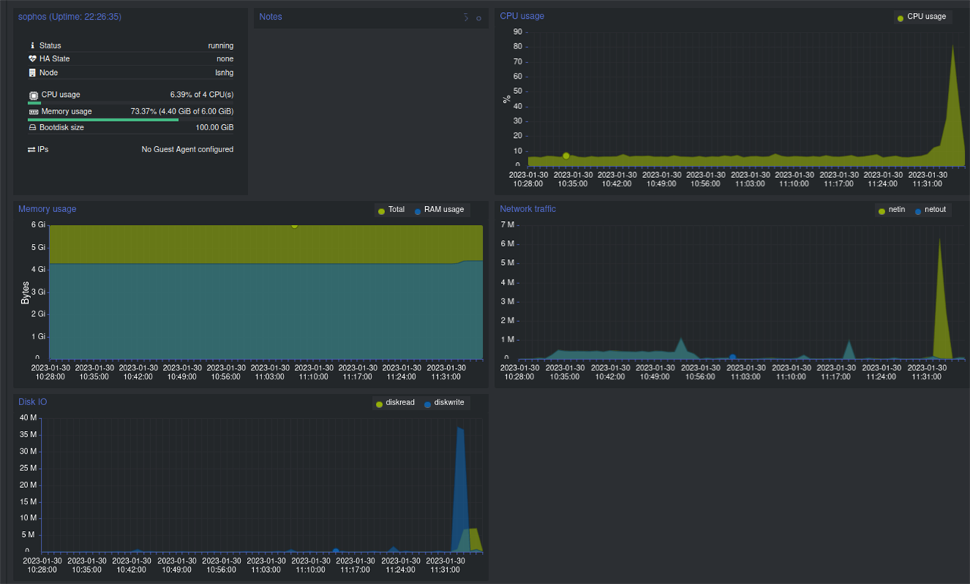Image resolution: width=970 pixels, height=584 pixels.
Task: Click the diskwrite spike peak in Disk IO
Action: point(459,429)
